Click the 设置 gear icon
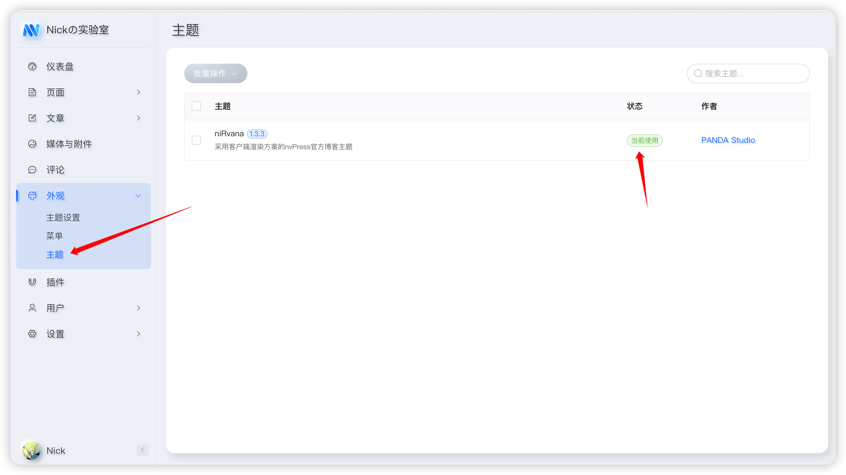The image size is (846, 475). coord(32,334)
